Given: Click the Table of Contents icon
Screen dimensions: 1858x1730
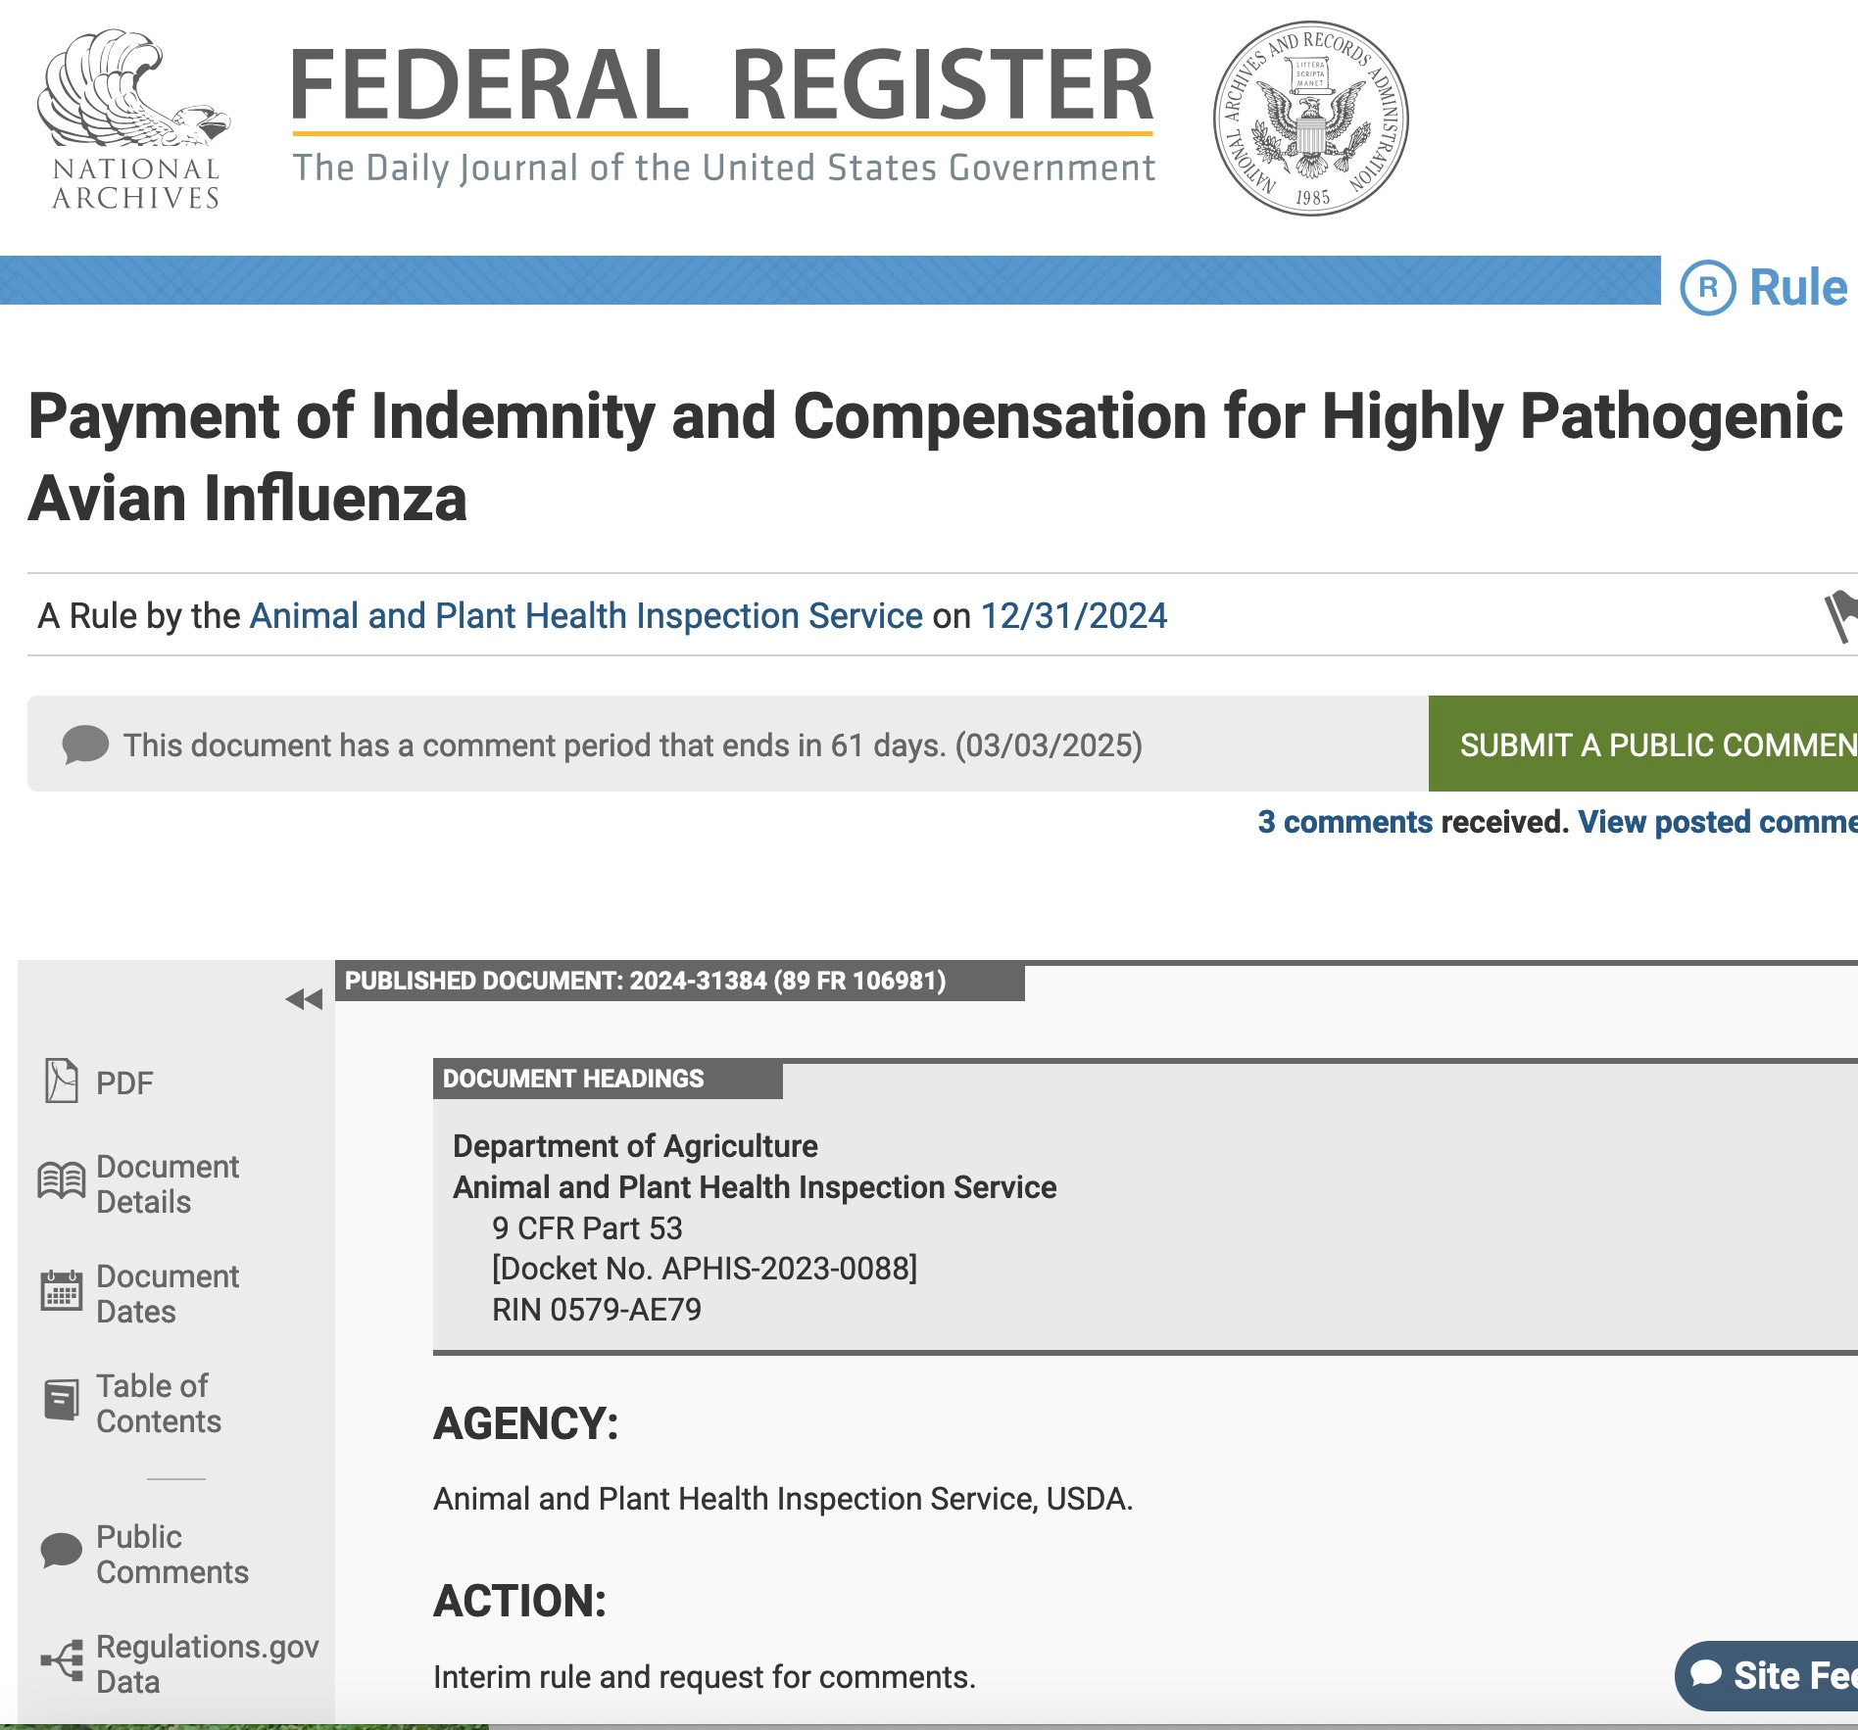Looking at the screenshot, I should [x=62, y=1401].
